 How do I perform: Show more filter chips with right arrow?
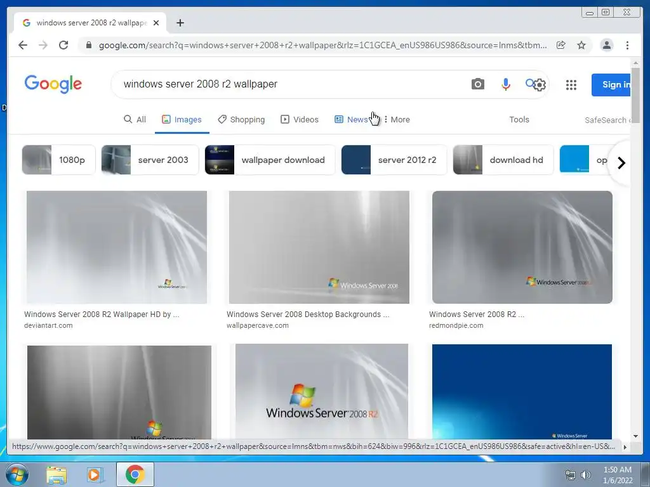(x=621, y=163)
